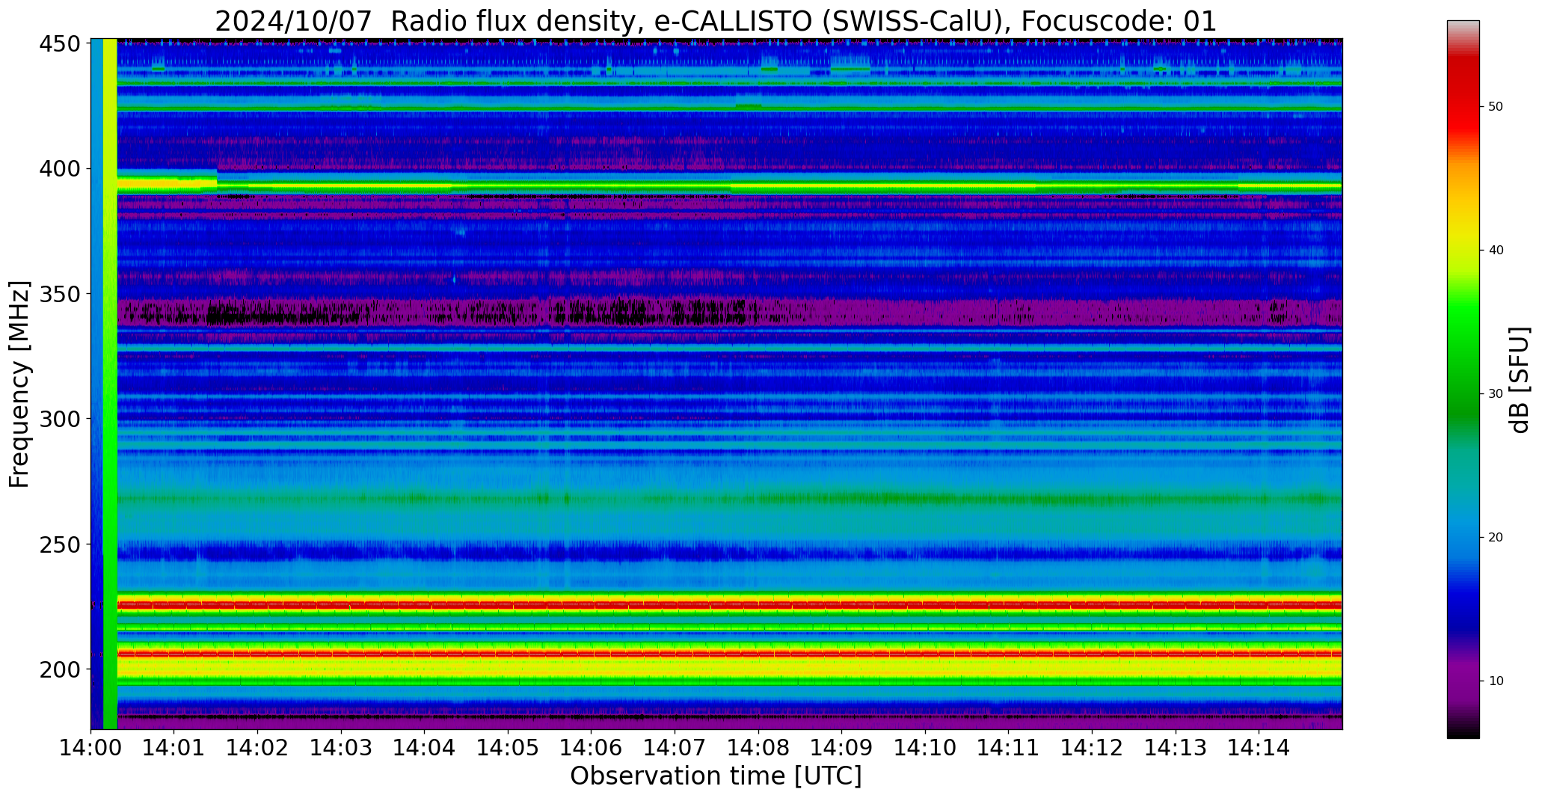The width and height of the screenshot is (1542, 798).
Task: Click the 'Observation time [UTC]' x-axis label
Action: pyautogui.click(x=716, y=776)
